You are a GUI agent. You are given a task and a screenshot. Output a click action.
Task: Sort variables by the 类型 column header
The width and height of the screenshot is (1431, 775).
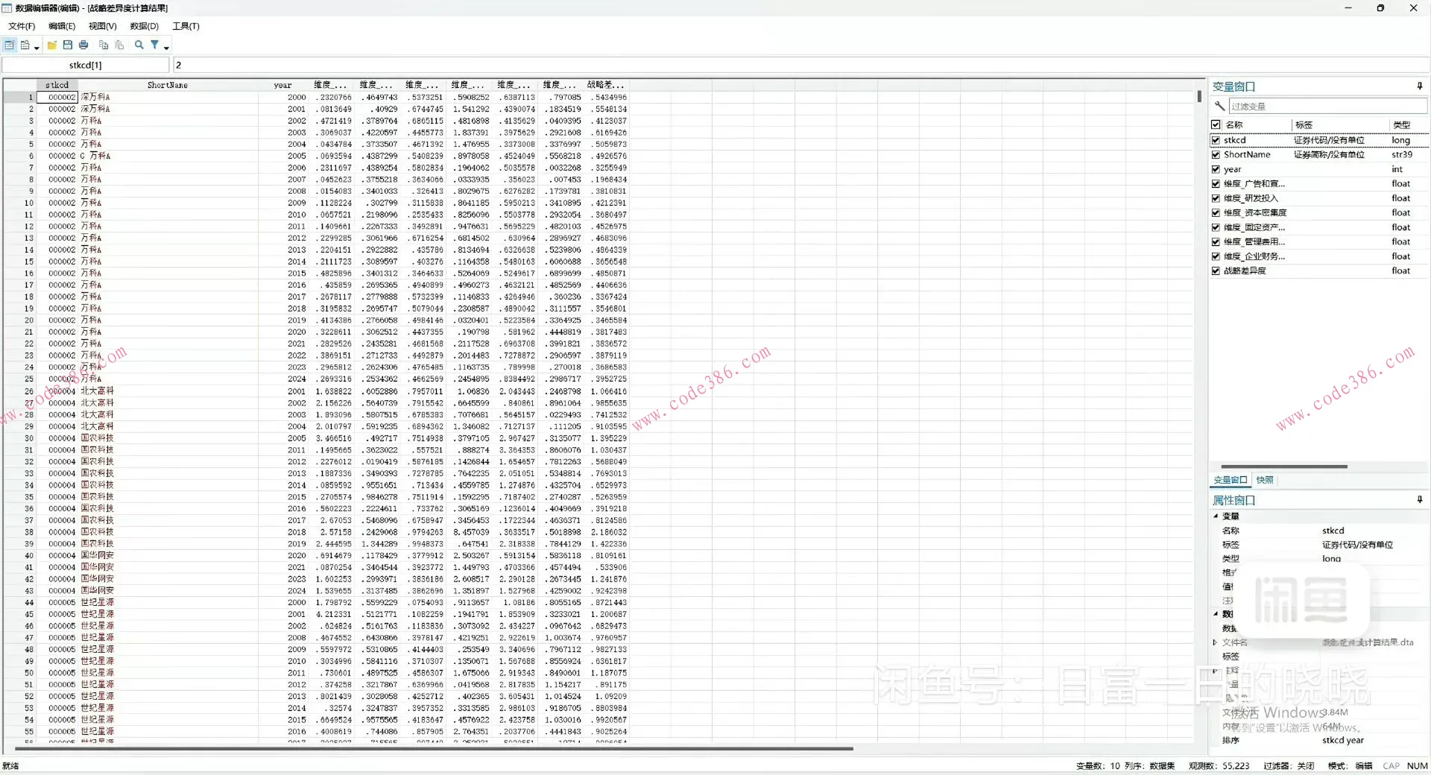[x=1409, y=124]
